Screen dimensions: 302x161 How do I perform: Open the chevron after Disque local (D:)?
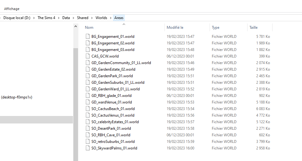pyautogui.click(x=34, y=18)
